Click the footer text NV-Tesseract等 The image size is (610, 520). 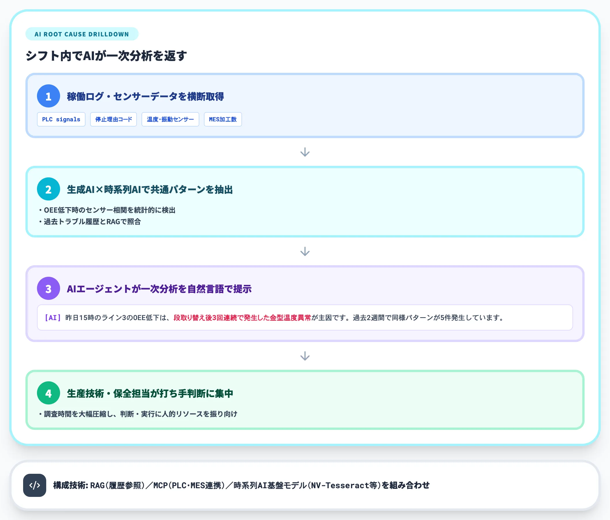344,485
